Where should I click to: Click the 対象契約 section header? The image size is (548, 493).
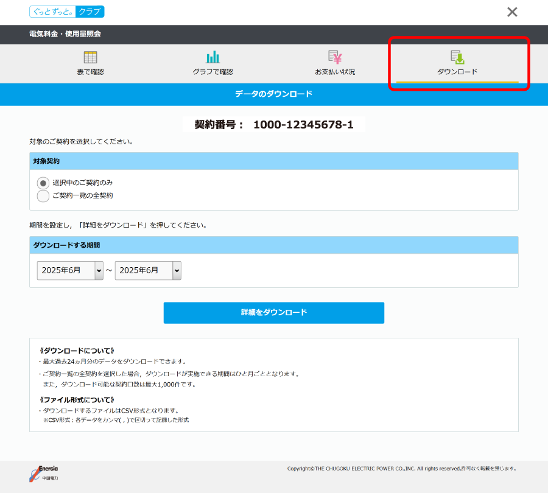tap(273, 161)
